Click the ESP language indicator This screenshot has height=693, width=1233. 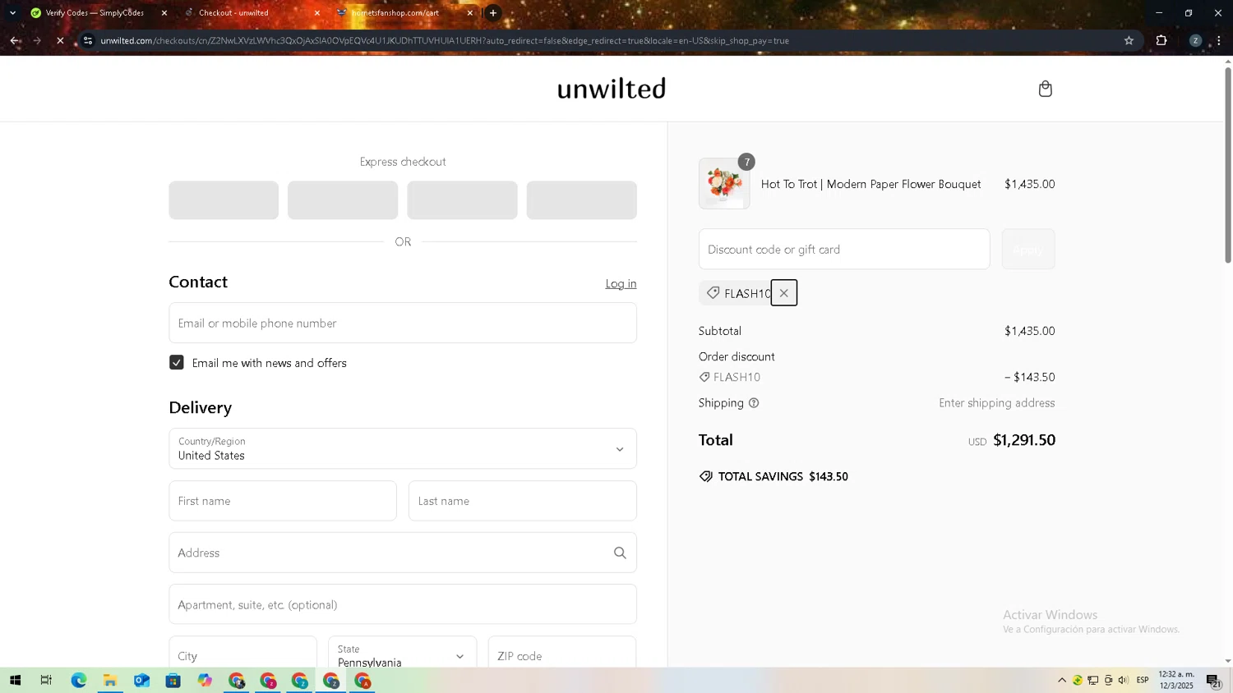(1143, 681)
